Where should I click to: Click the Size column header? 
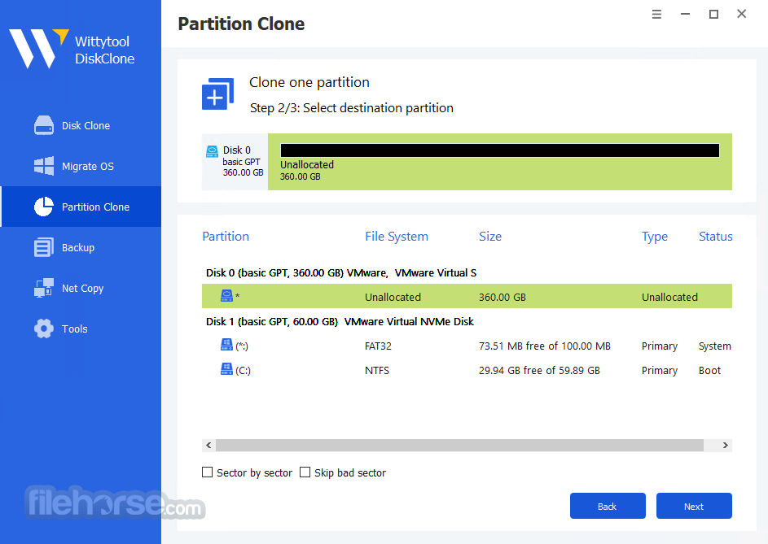coord(489,237)
